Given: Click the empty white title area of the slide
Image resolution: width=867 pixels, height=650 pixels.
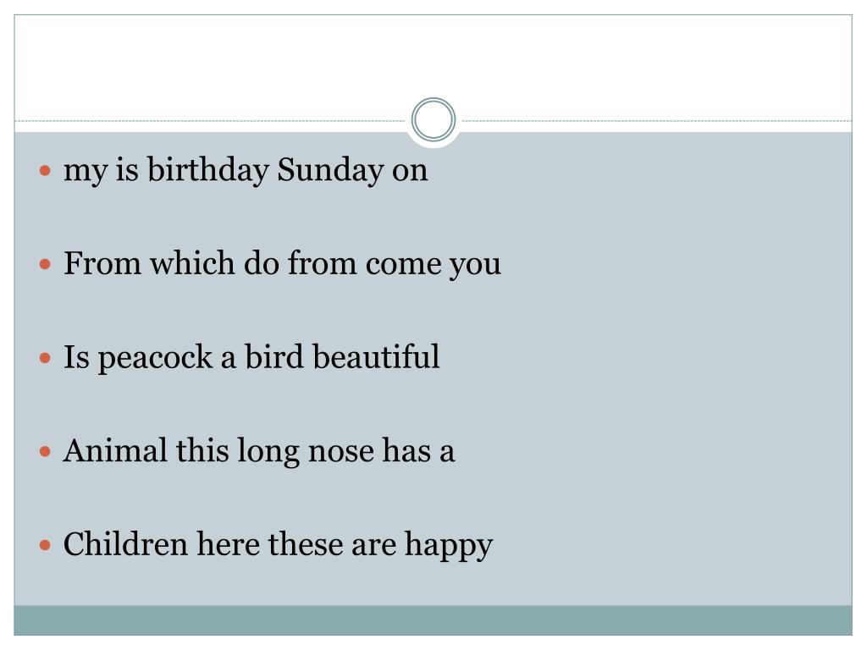Looking at the screenshot, I should (433, 61).
